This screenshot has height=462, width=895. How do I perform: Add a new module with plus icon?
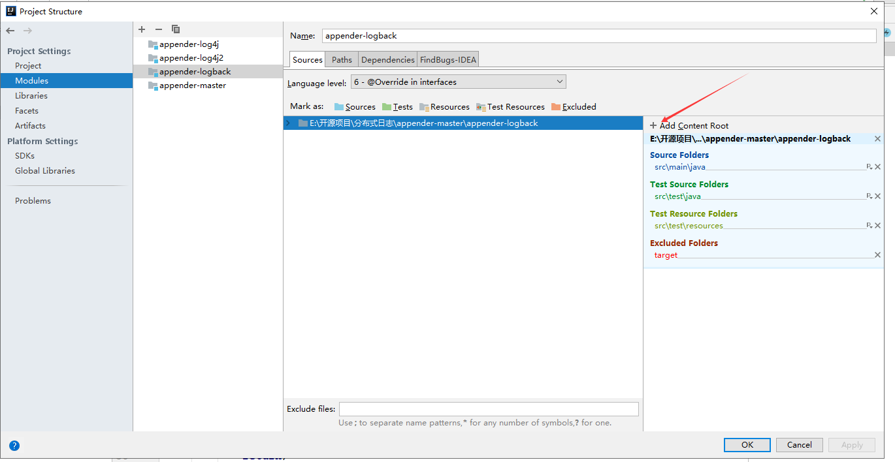click(x=142, y=29)
